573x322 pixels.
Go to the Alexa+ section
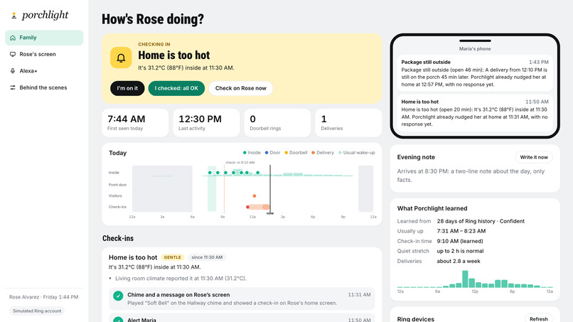(x=44, y=71)
